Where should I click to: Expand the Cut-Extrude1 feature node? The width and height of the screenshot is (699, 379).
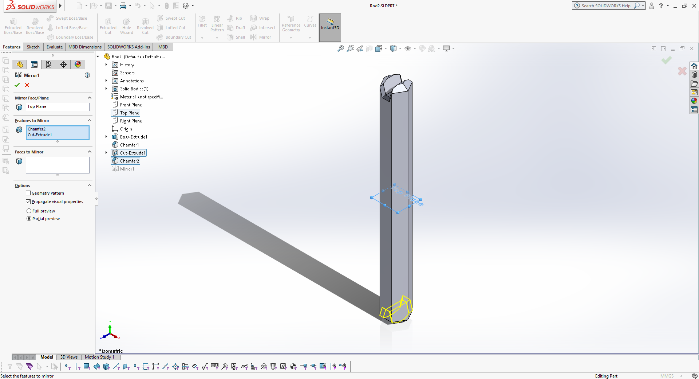(106, 153)
